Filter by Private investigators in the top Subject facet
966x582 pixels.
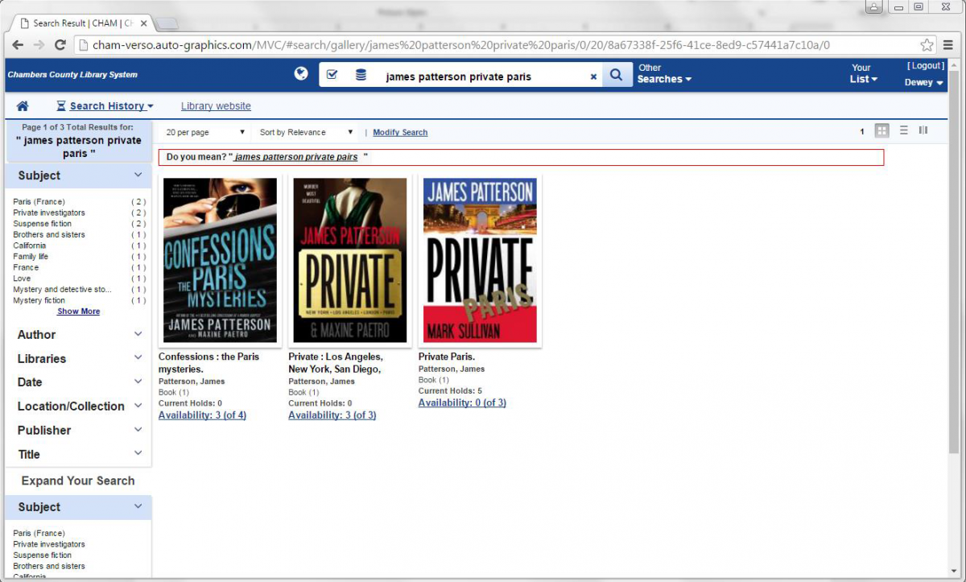pyautogui.click(x=49, y=213)
